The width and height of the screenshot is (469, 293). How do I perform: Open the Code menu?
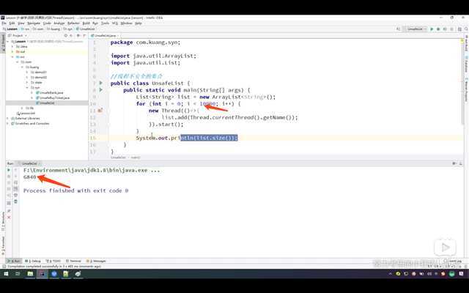tap(47, 23)
